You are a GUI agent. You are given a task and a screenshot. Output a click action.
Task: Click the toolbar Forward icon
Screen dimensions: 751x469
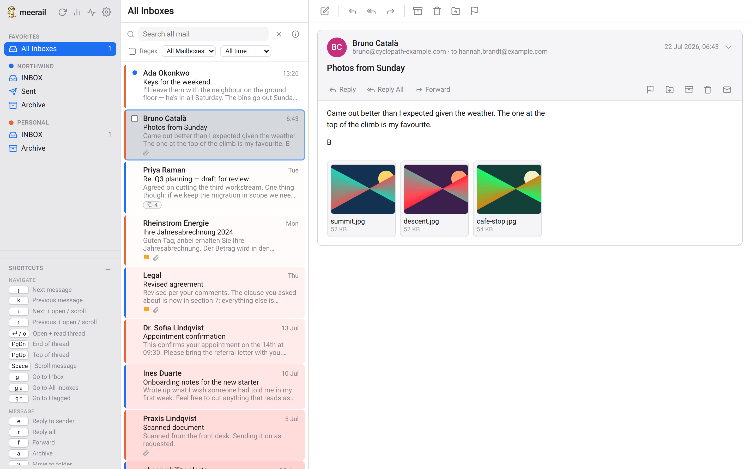[390, 11]
